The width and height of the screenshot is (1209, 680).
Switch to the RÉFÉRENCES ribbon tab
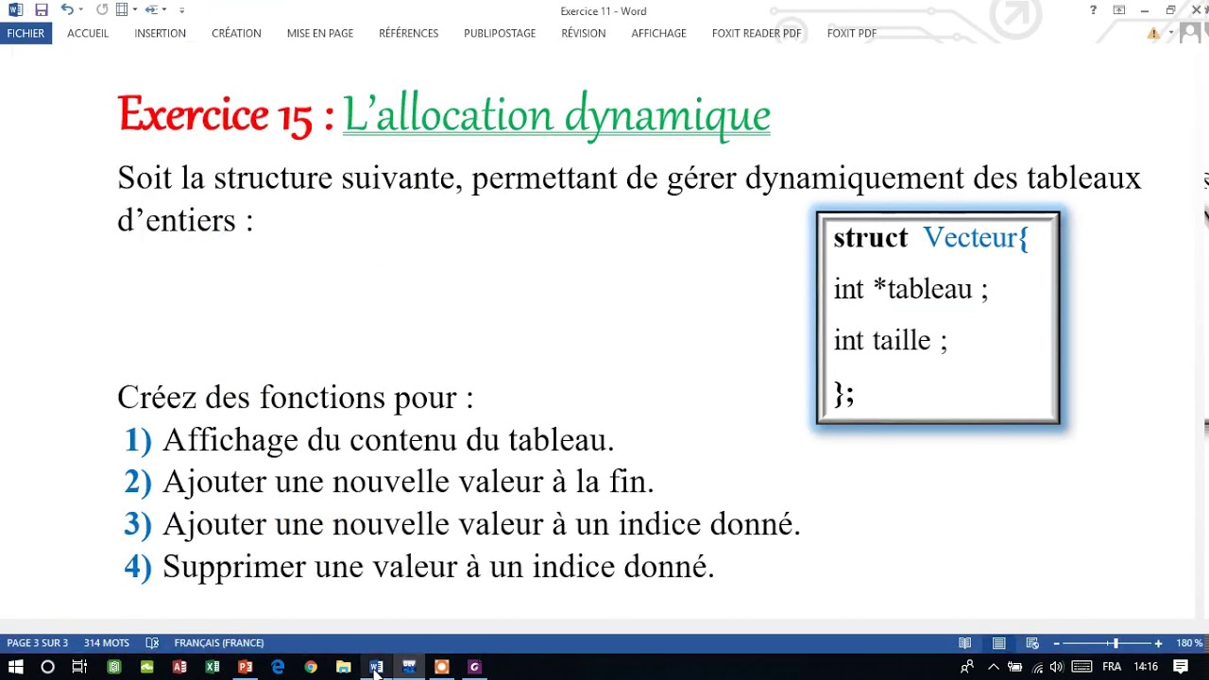[409, 33]
